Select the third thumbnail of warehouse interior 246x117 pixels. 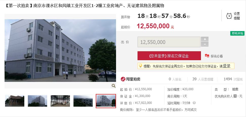60,101
